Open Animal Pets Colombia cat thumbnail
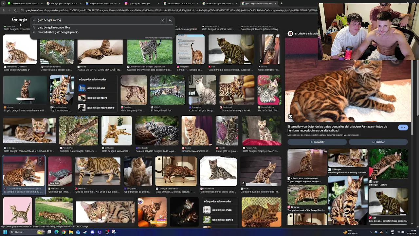The height and width of the screenshot is (236, 419). (x=20, y=49)
